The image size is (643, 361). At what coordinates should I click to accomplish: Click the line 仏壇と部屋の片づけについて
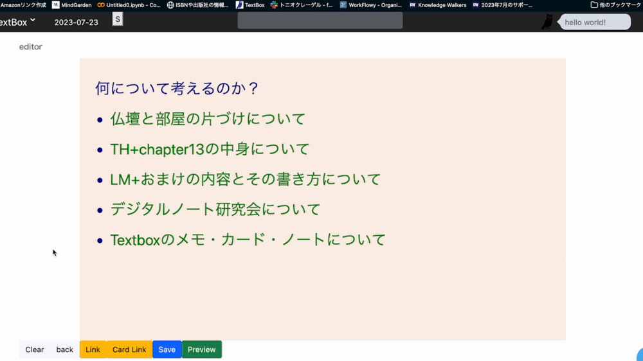[208, 119]
